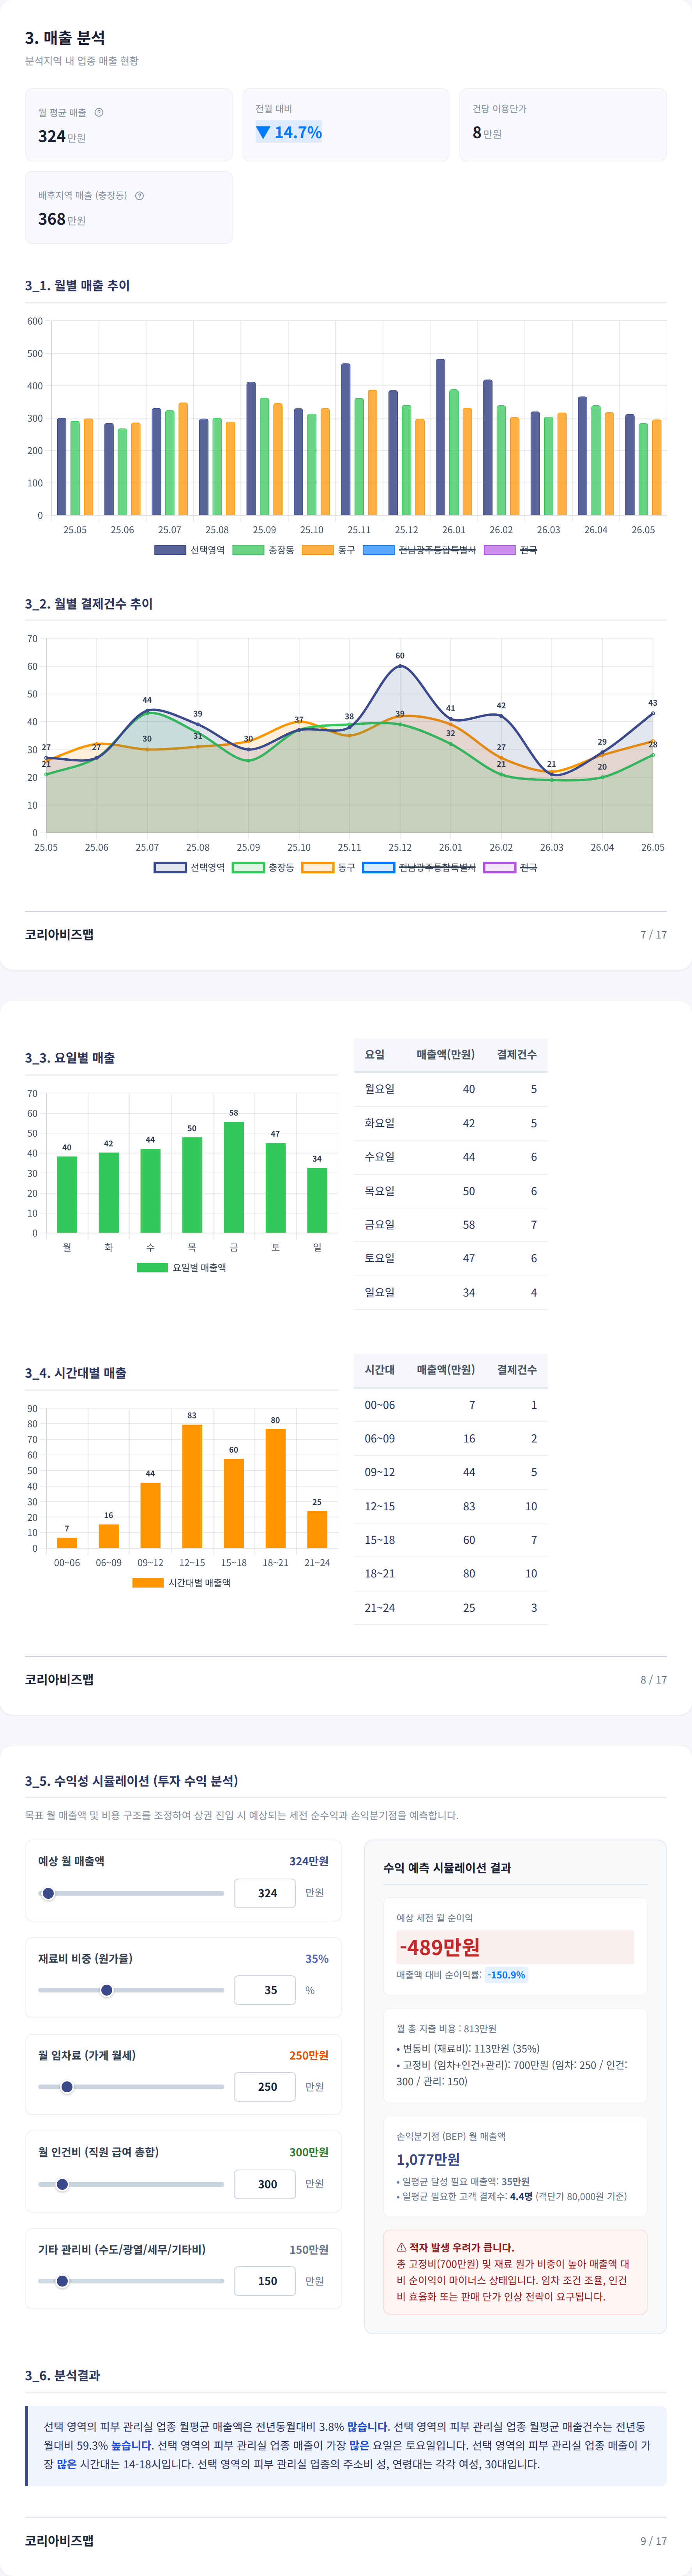Click the 예상 월 매출액 slider handle
Image resolution: width=692 pixels, height=2576 pixels.
(x=48, y=1893)
